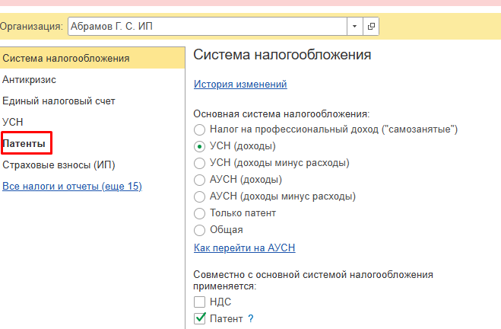Select Система налогообложения in sidebar
501x329 pixels.
(92, 58)
